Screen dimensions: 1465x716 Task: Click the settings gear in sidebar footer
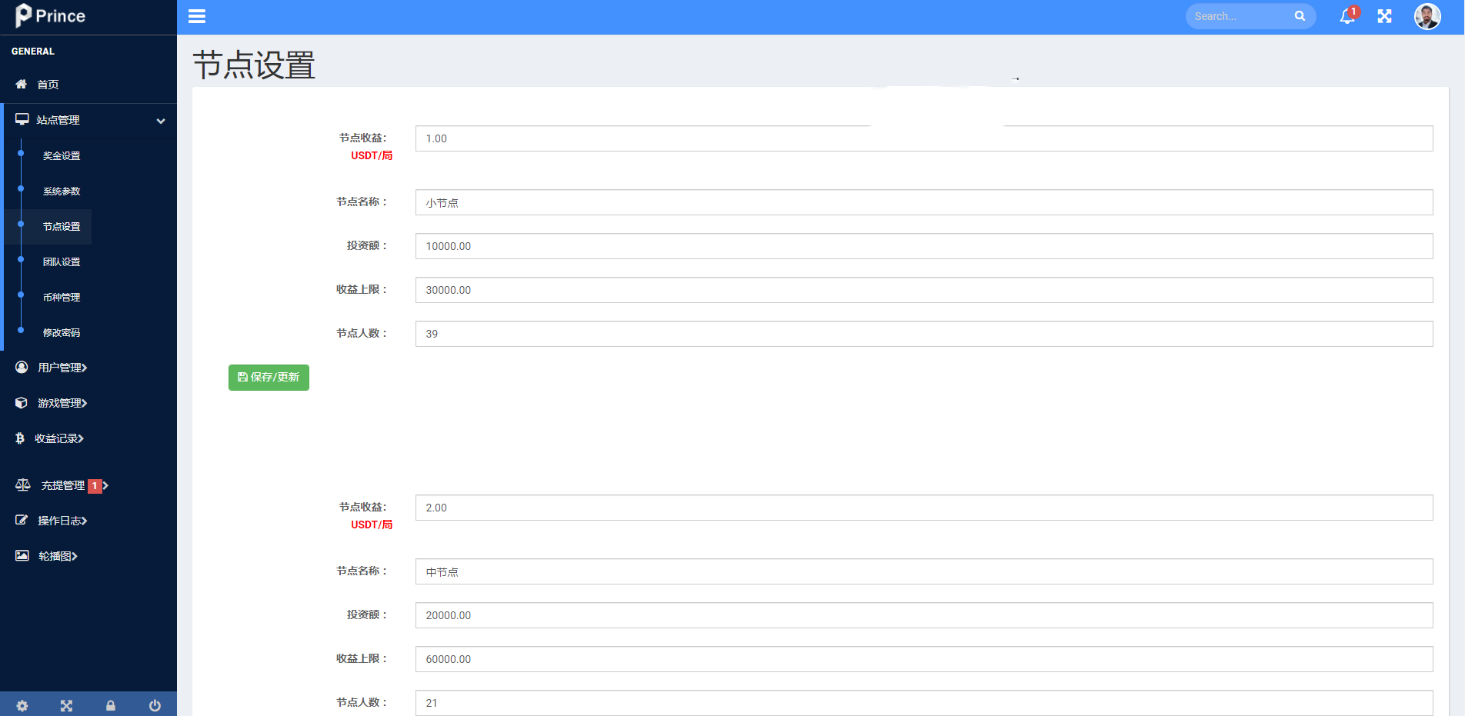click(22, 705)
